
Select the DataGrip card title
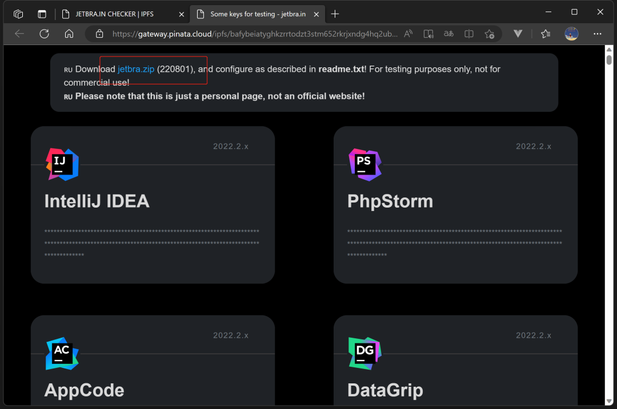385,390
